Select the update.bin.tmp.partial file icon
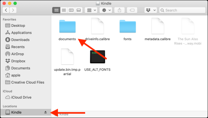The width and height of the screenshot is (208, 118). coord(68,56)
